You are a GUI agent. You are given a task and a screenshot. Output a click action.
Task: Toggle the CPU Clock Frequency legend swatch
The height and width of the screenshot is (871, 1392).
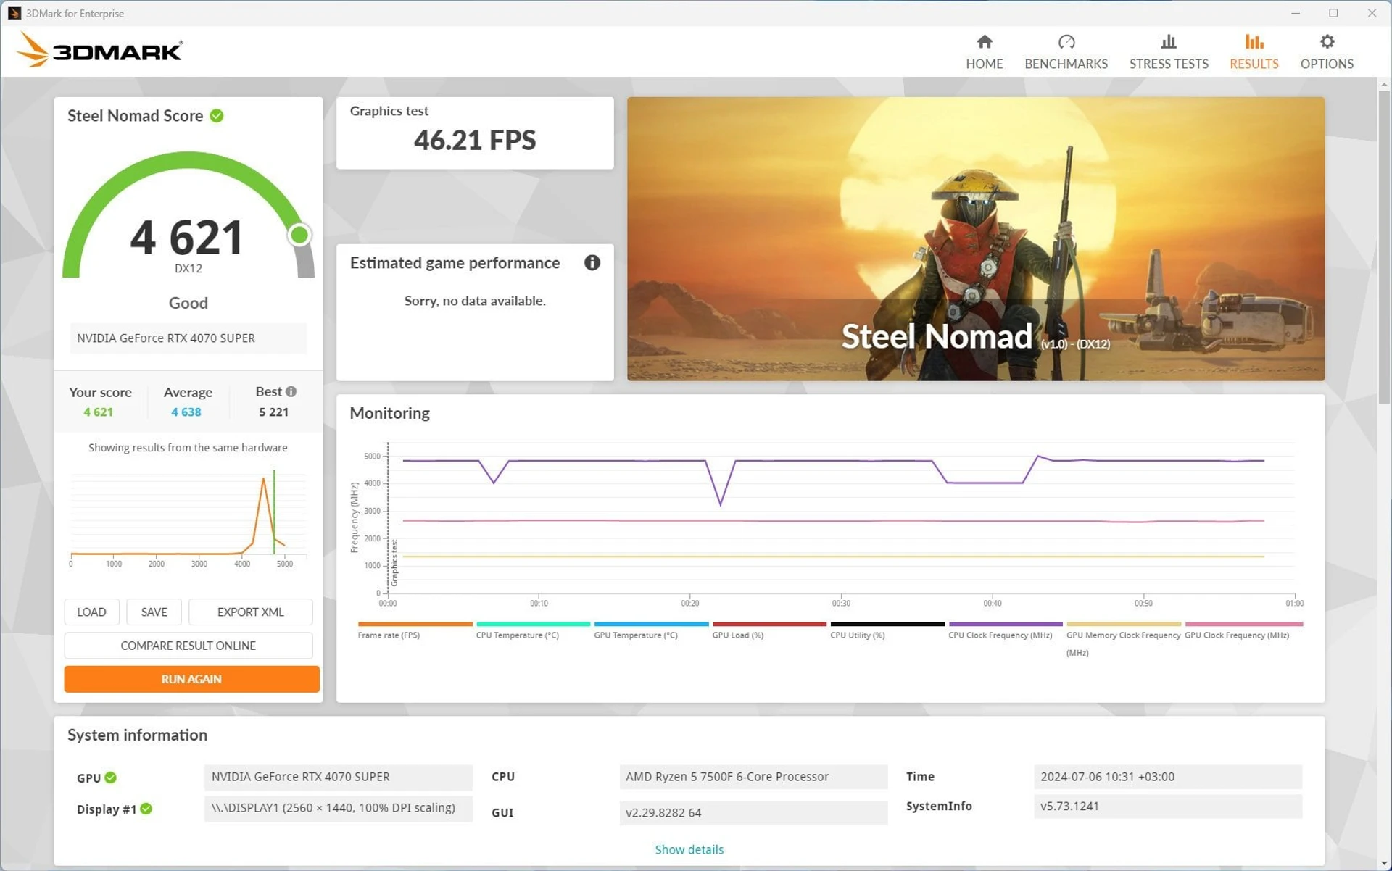click(x=1006, y=624)
